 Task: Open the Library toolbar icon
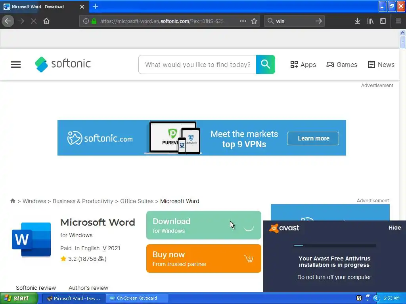click(x=370, y=21)
